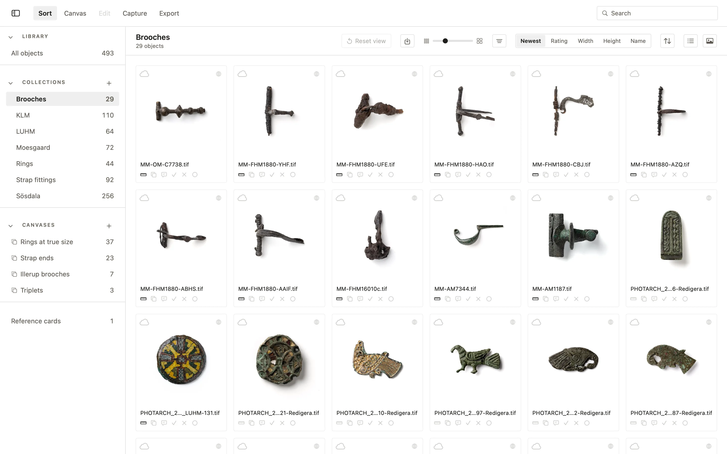Select Reference cards in the sidebar

coord(63,321)
